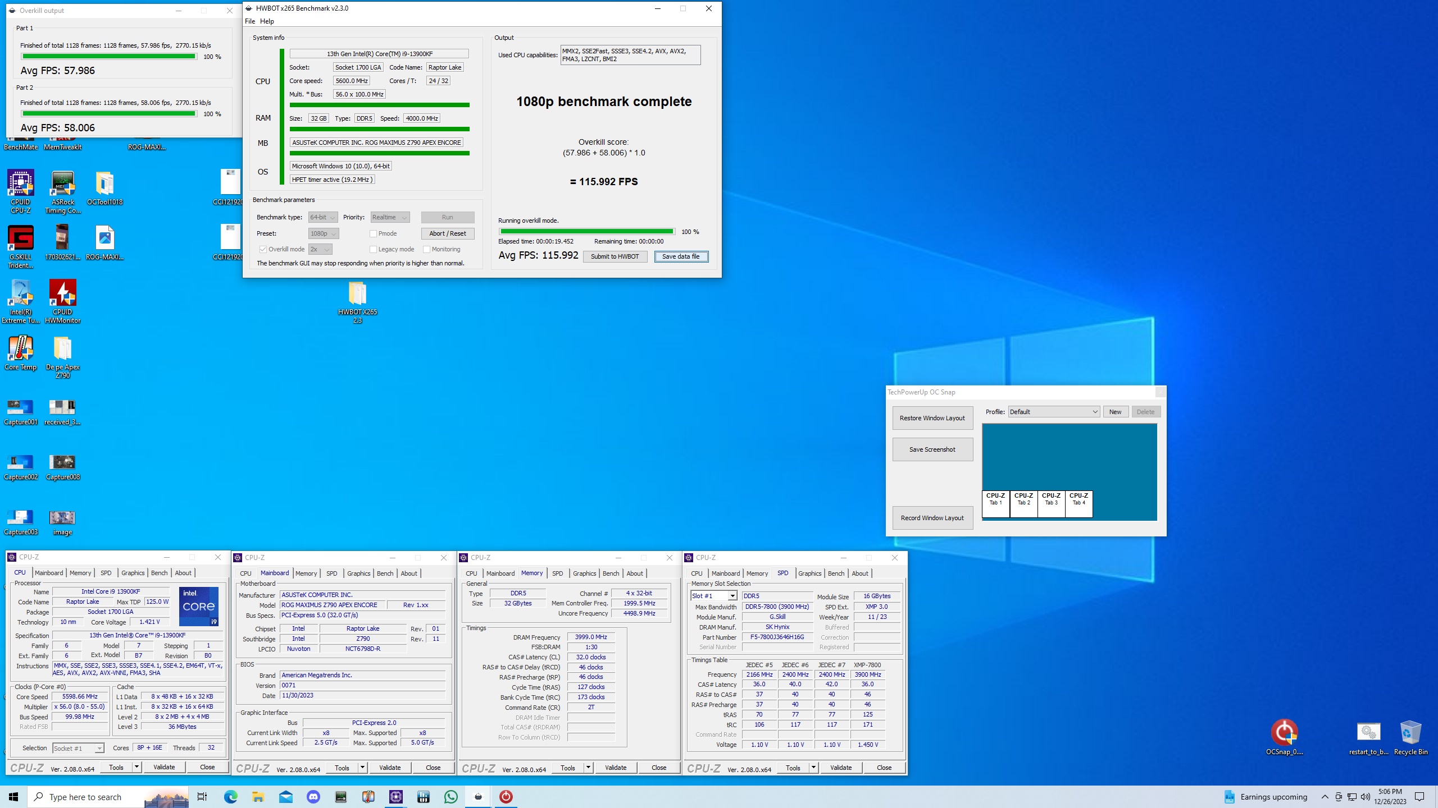This screenshot has height=808, width=1438.
Task: Click the CPU-Z Tab 1 thumbnail in OC Snap
Action: (995, 504)
